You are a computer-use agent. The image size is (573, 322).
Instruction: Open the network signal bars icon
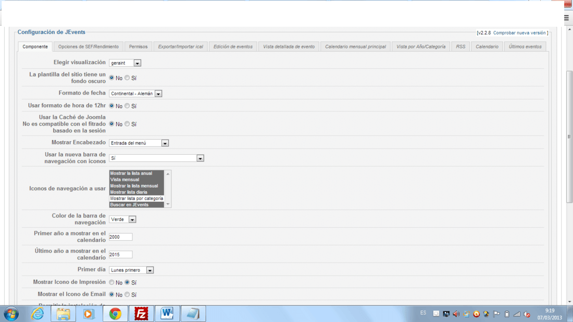tap(517, 314)
